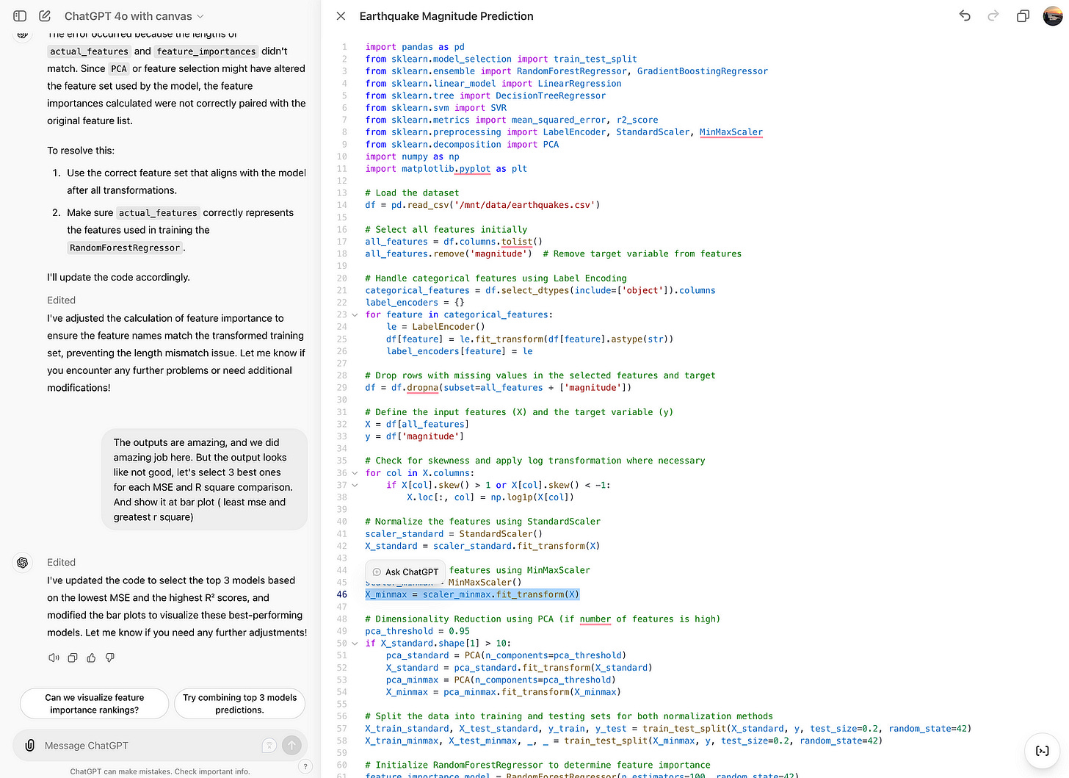Copy the last chat response

click(x=73, y=658)
